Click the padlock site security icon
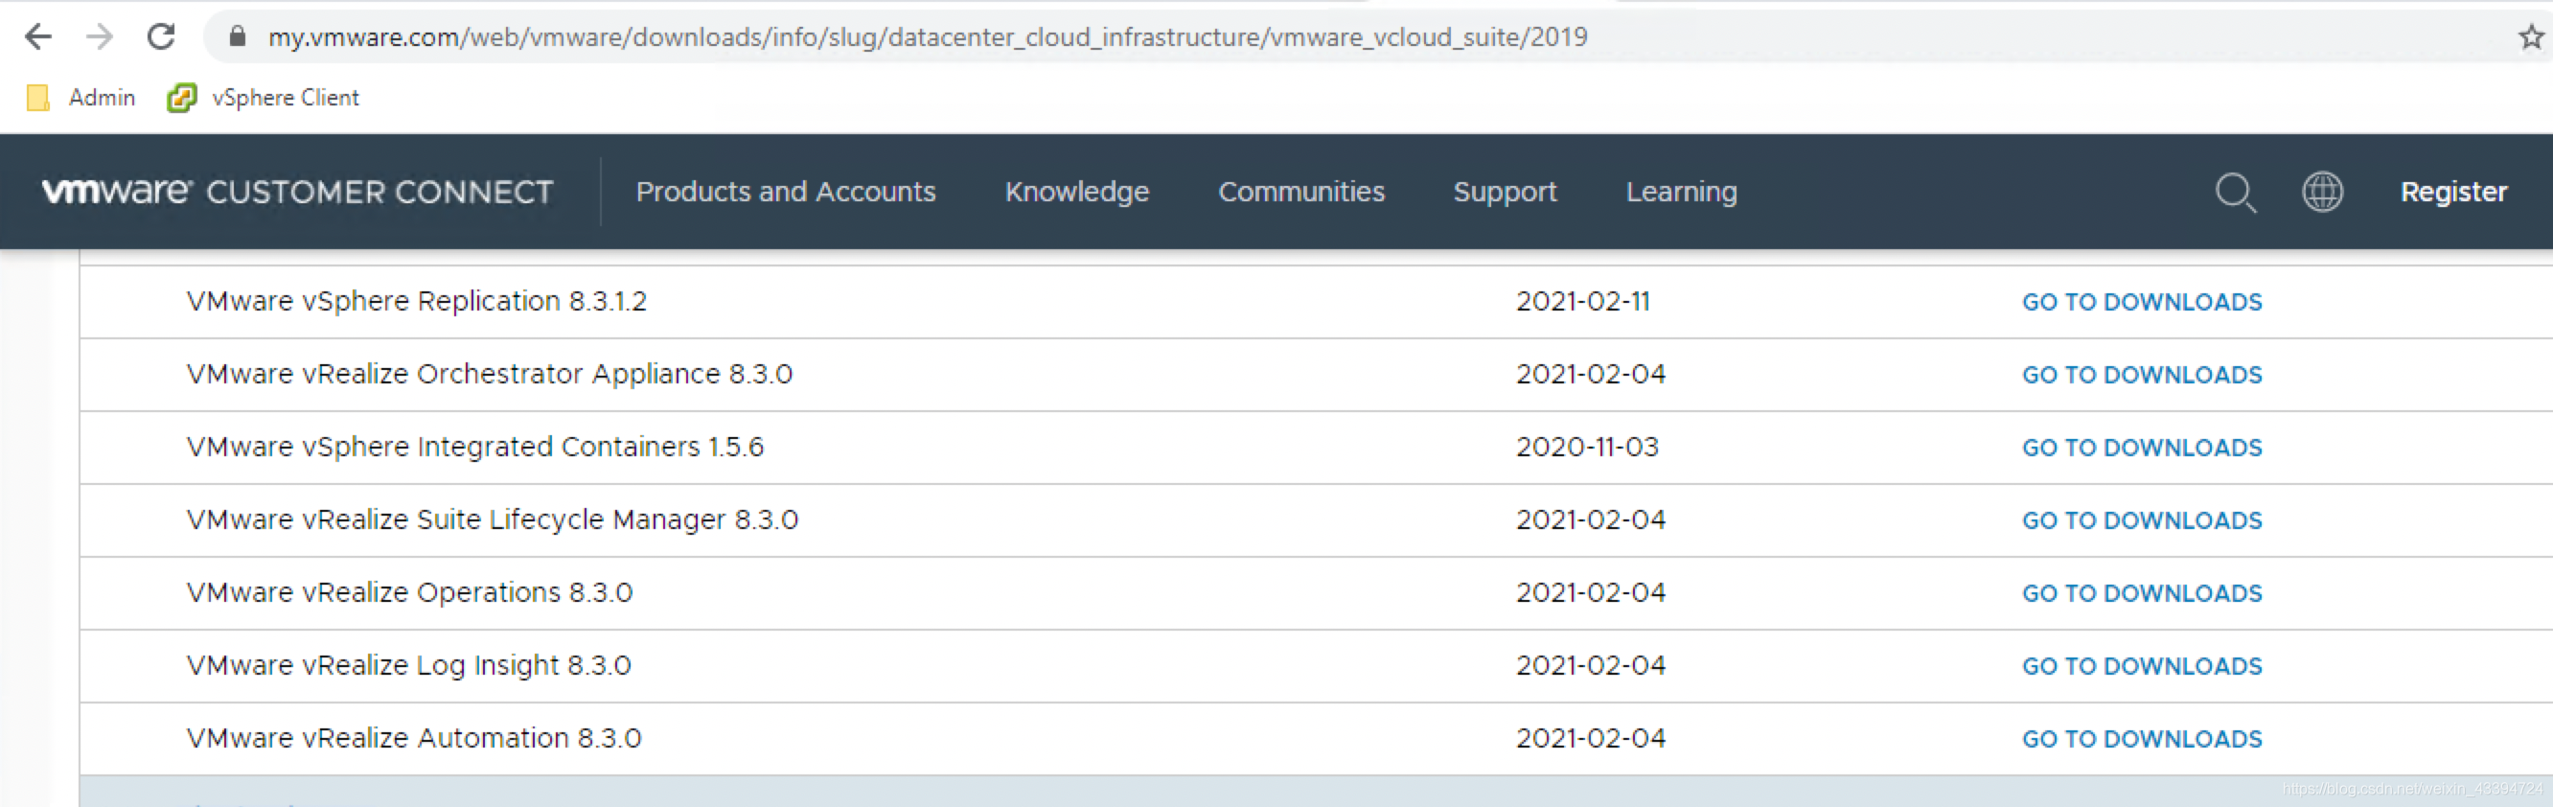The height and width of the screenshot is (807, 2553). 237,36
